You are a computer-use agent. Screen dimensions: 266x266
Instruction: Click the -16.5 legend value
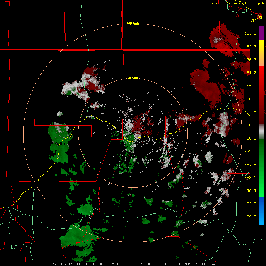tap(250, 138)
